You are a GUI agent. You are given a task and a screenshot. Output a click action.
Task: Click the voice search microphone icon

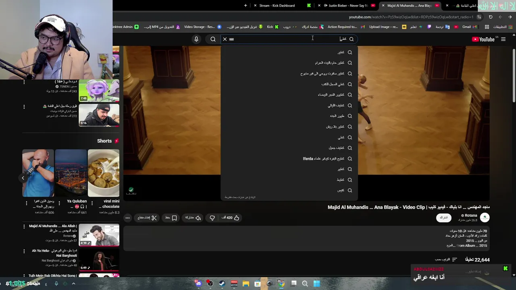coord(196,39)
